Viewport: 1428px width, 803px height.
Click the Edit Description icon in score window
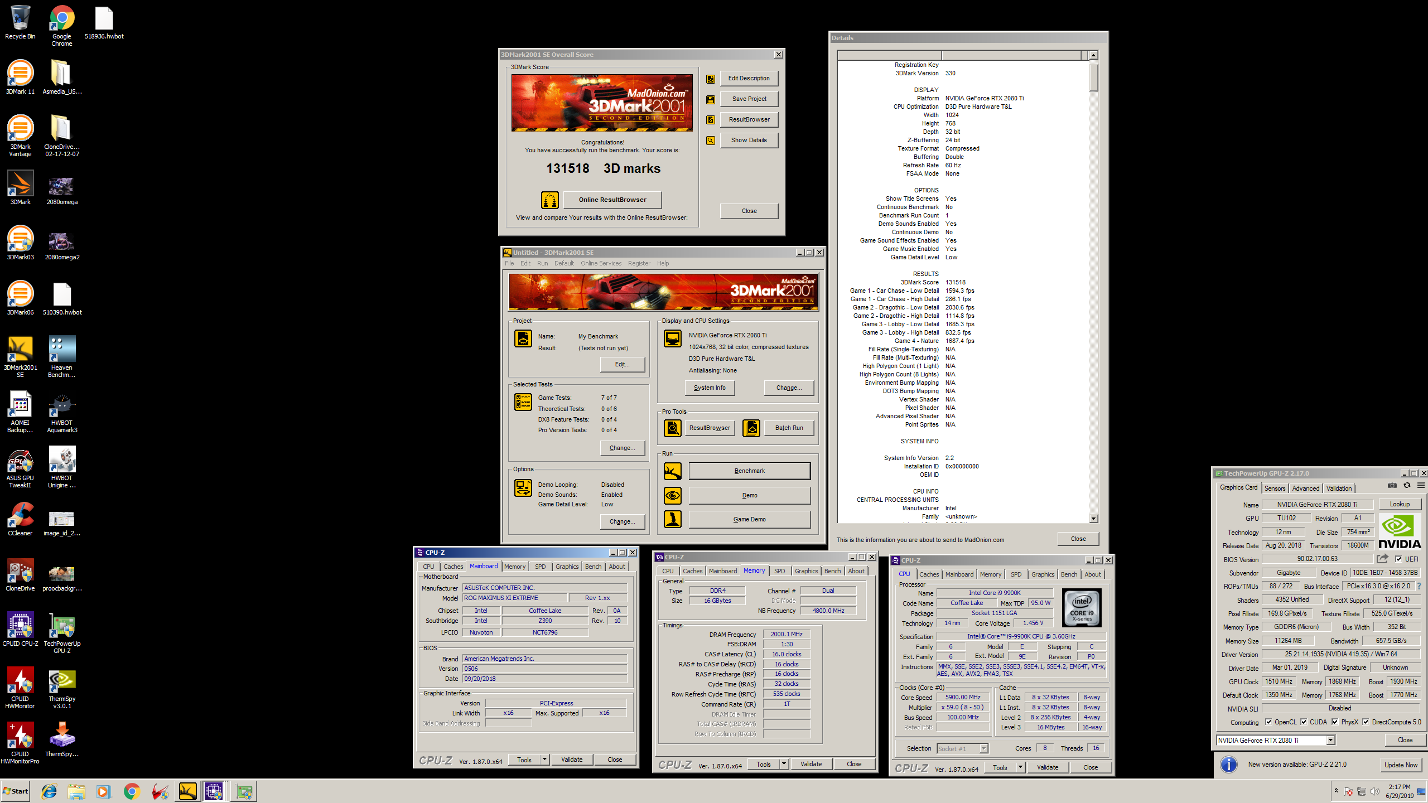pos(710,79)
